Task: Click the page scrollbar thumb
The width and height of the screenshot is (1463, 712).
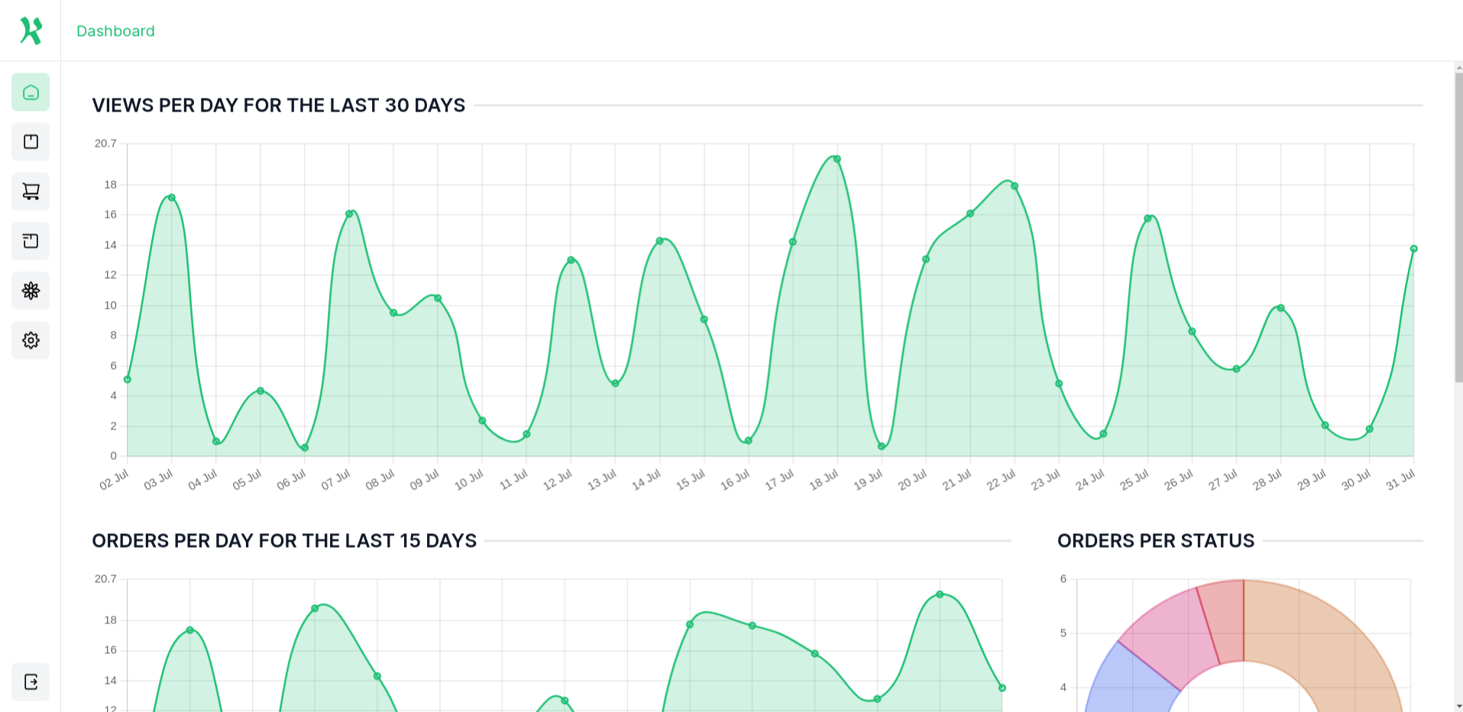Action: pos(1458,228)
